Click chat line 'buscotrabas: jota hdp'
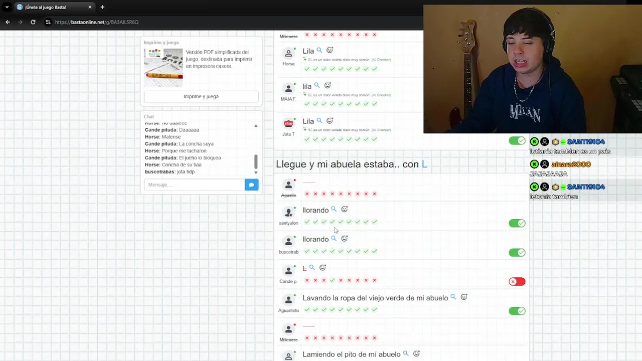The height and width of the screenshot is (361, 642). 170,172
